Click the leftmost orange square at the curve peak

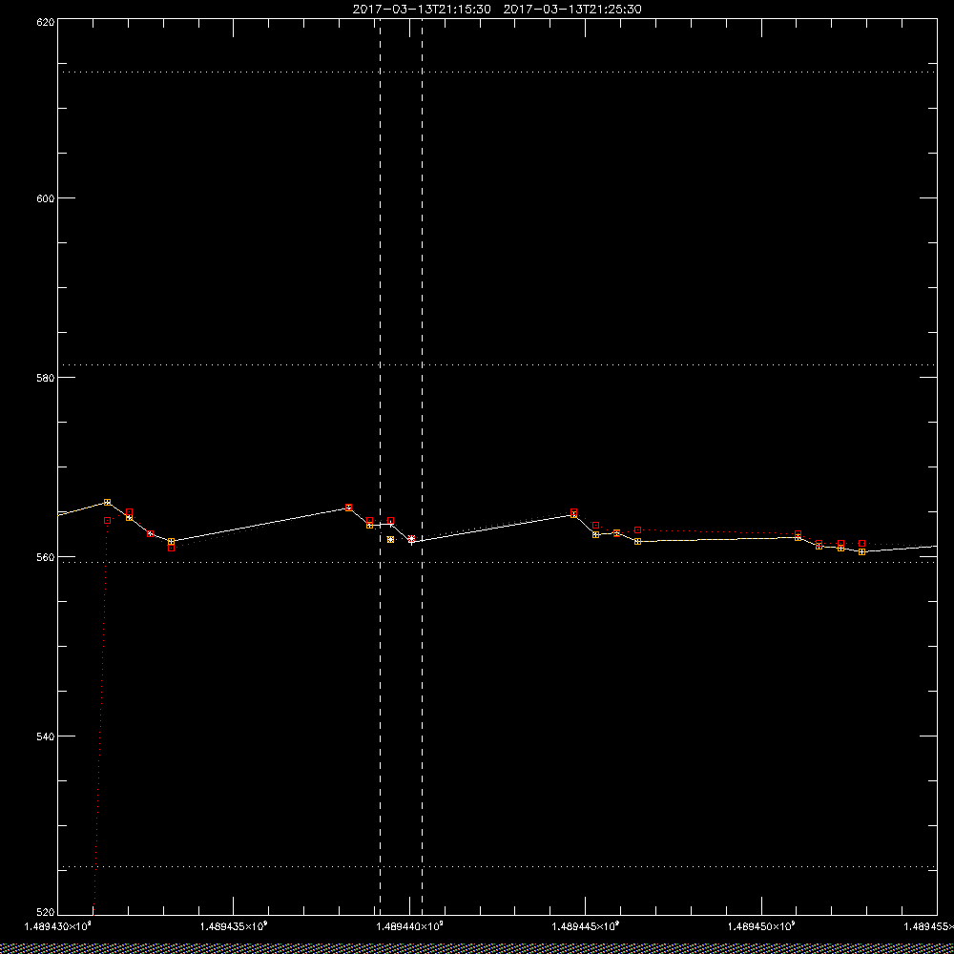coord(107,502)
